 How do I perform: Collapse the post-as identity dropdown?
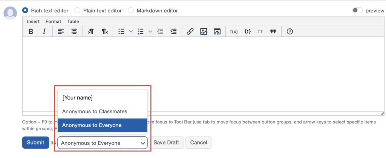pos(142,143)
